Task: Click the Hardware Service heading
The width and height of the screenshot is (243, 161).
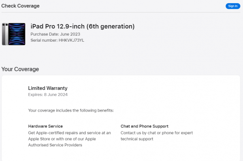Action: 45,126
